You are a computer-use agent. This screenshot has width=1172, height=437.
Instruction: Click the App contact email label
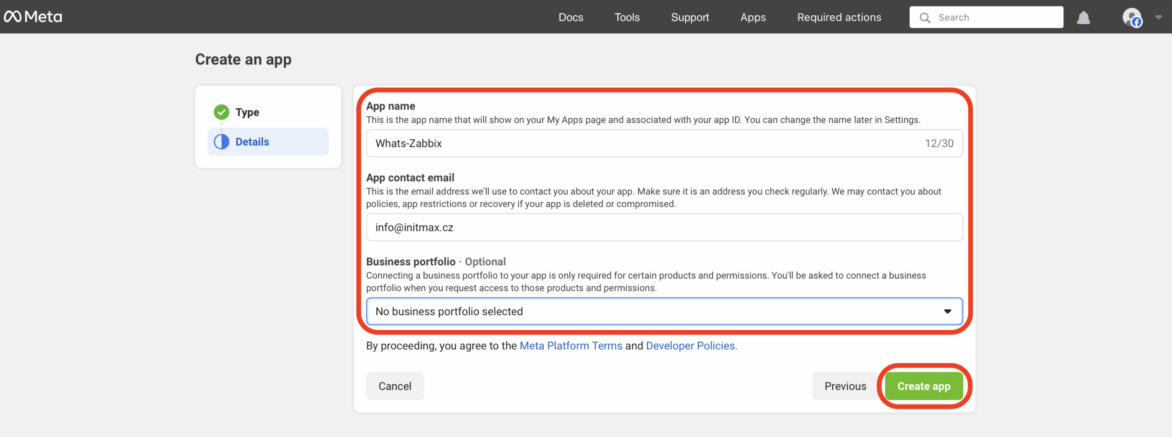pyautogui.click(x=410, y=178)
